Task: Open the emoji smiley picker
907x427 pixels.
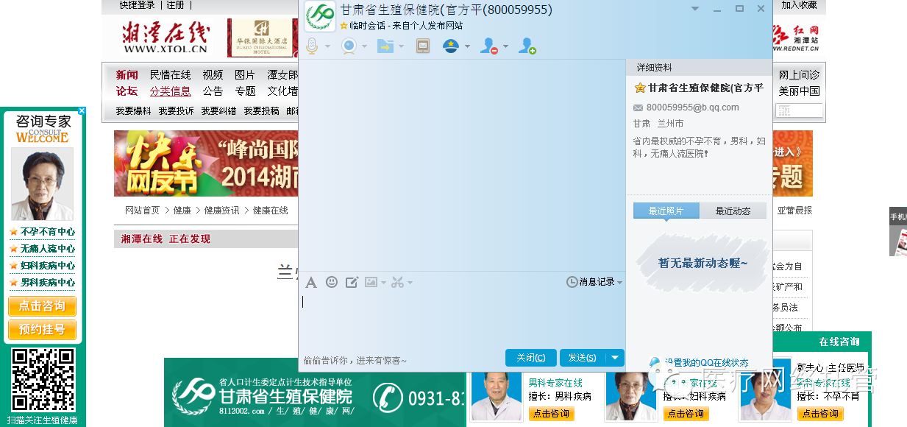Action: pyautogui.click(x=332, y=282)
